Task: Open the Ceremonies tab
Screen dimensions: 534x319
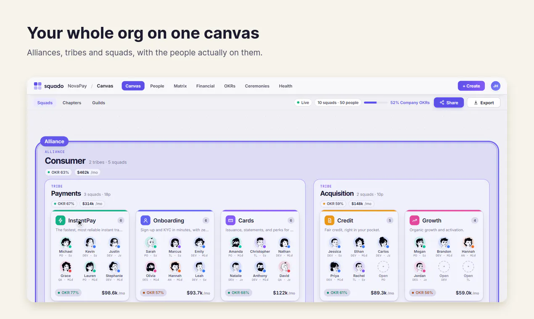Action: (257, 86)
